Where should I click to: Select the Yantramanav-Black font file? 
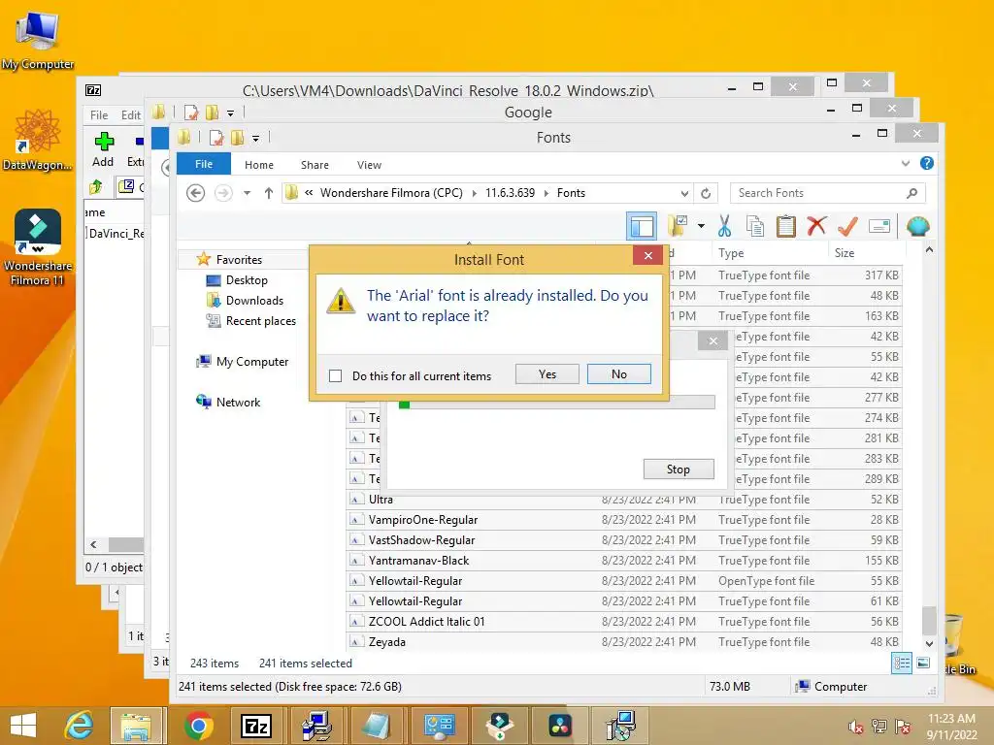click(x=624, y=560)
